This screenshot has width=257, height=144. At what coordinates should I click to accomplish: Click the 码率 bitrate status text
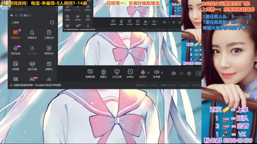click(142, 85)
